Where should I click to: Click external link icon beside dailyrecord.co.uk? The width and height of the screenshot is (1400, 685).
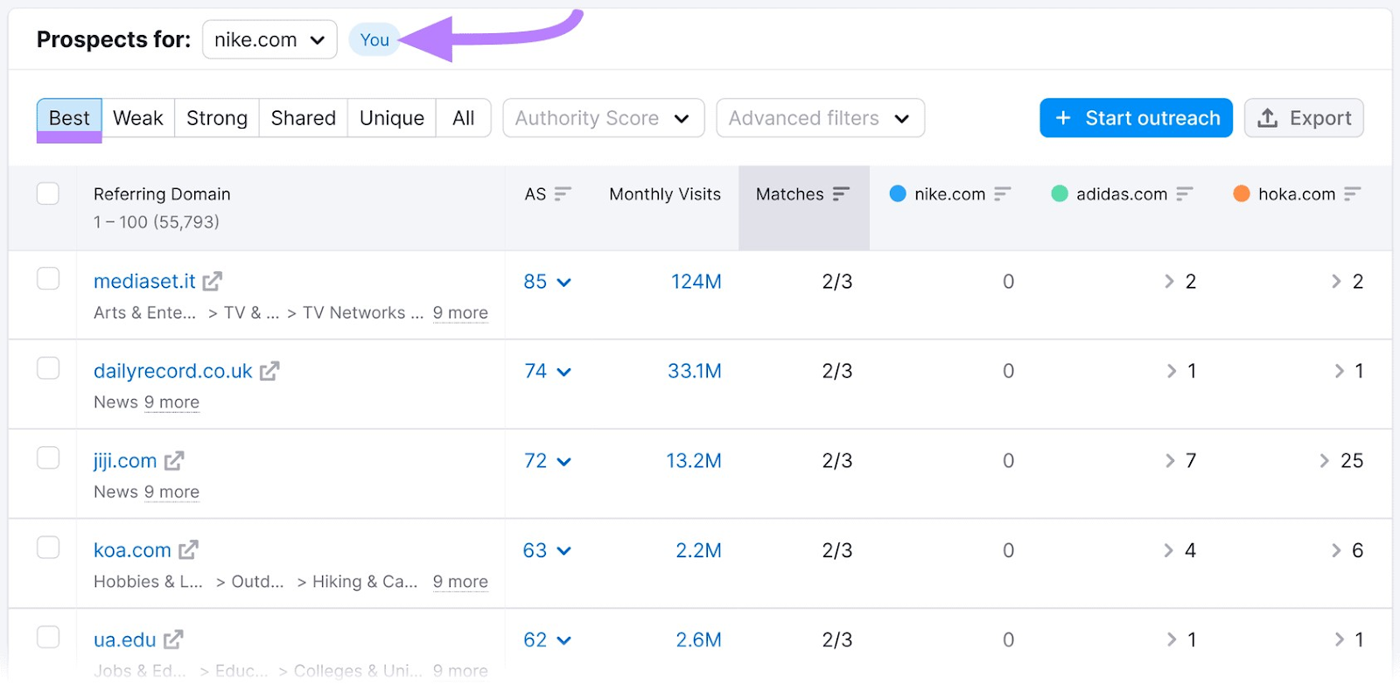point(269,371)
